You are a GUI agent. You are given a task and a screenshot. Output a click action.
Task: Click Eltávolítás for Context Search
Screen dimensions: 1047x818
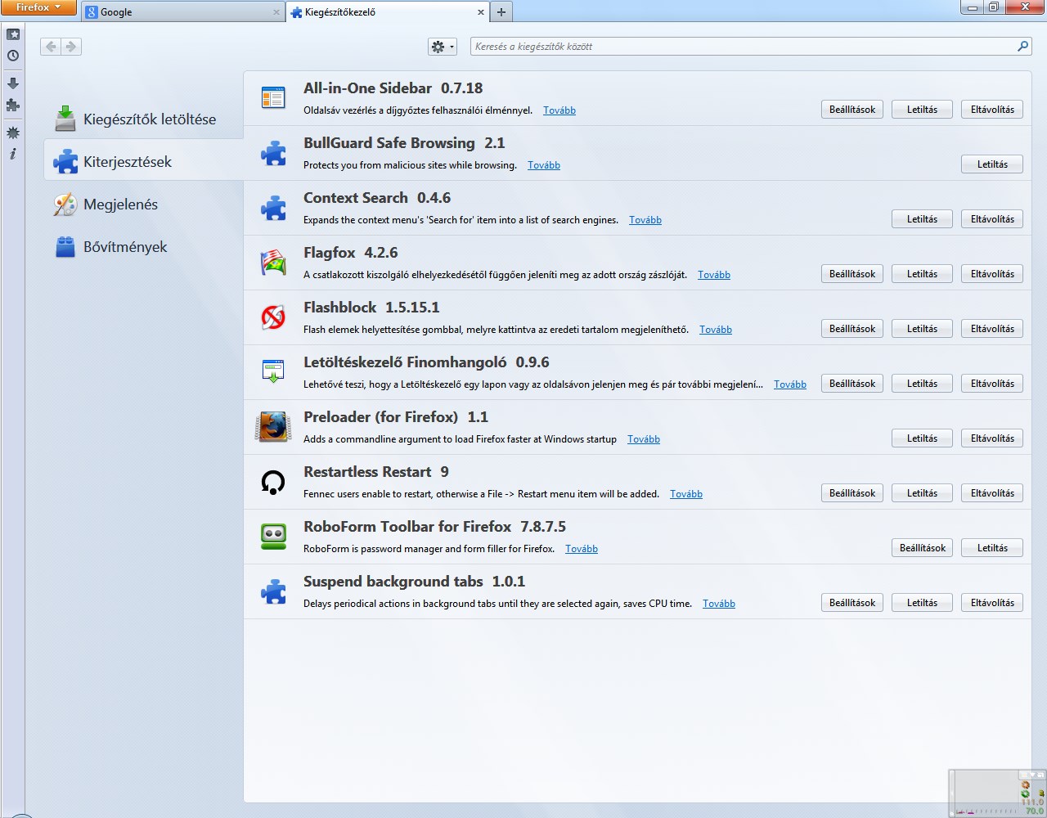[992, 219]
